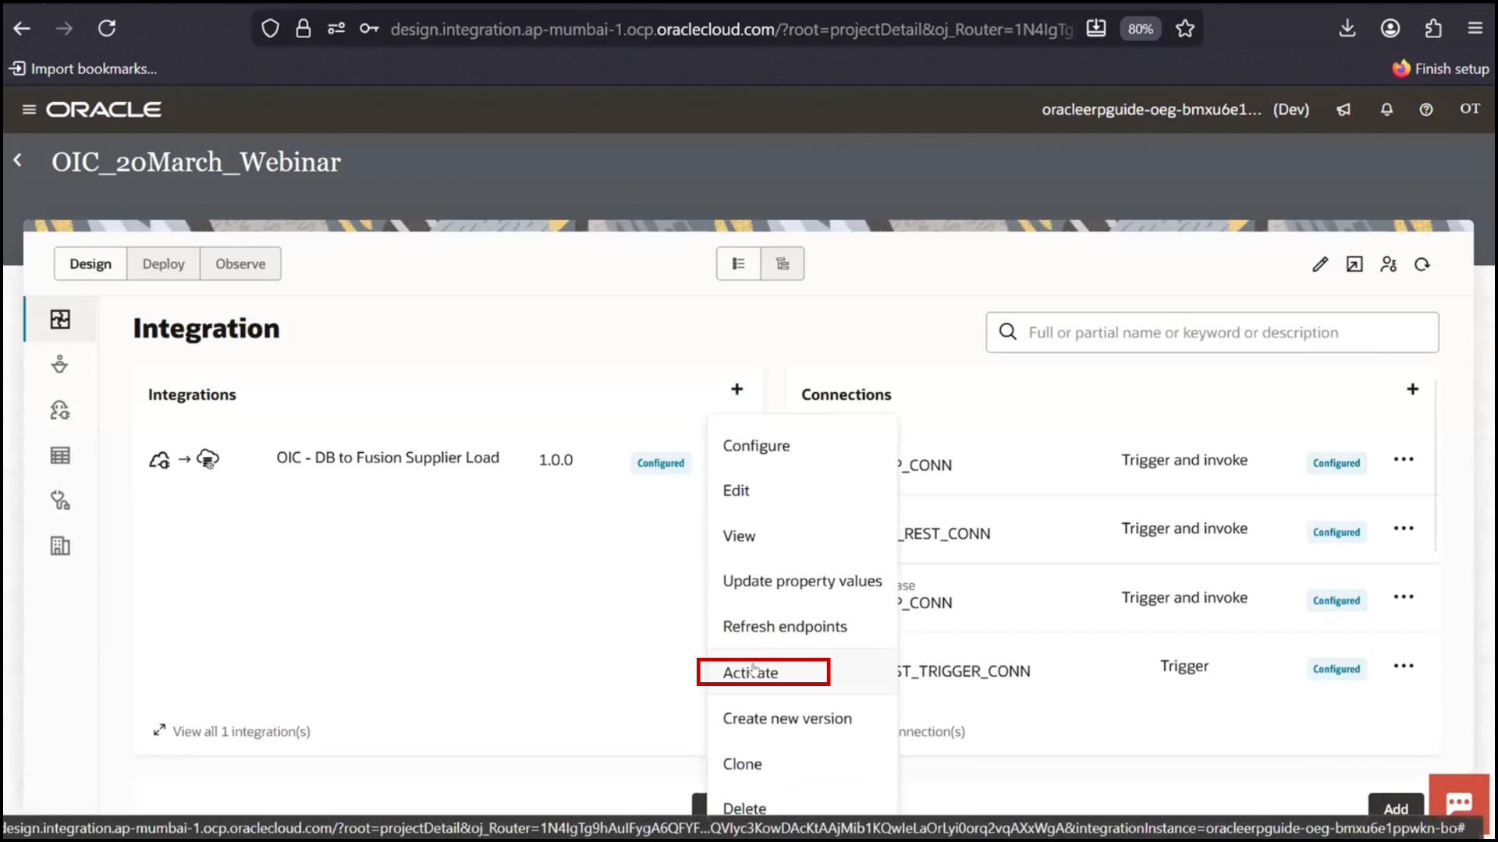This screenshot has height=842, width=1498.
Task: Open the second sidebar section icon
Action: tap(60, 364)
